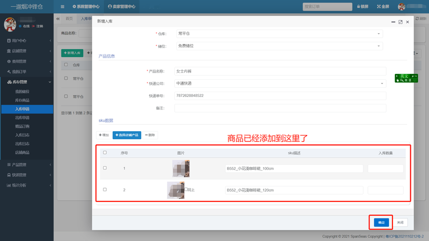Open the 储位 dropdown showing 免费储位
Image resolution: width=429 pixels, height=241 pixels.
click(279, 46)
